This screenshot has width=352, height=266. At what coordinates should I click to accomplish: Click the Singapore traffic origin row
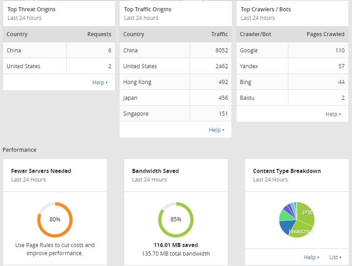176,114
